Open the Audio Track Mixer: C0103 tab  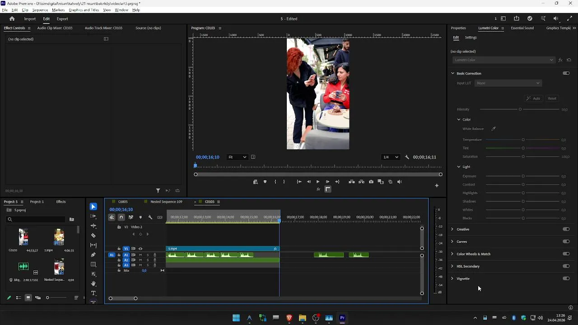[x=103, y=28]
